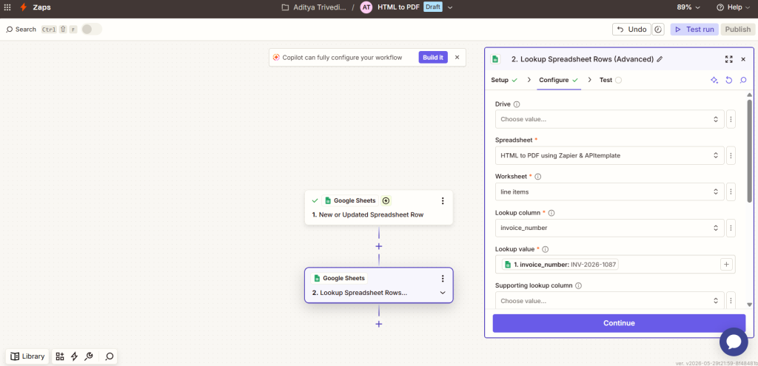Open the apps grid menu icon
The image size is (758, 366).
click(7, 7)
